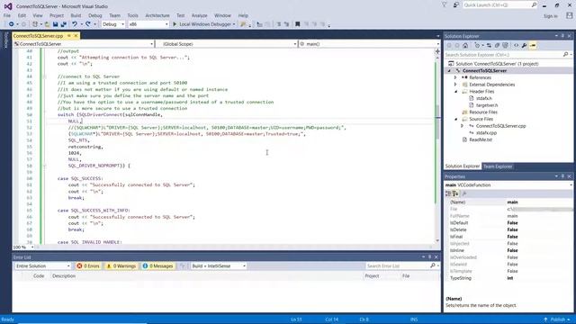576x324 pixels.
Task: Open the File menu
Action: pyautogui.click(x=7, y=15)
